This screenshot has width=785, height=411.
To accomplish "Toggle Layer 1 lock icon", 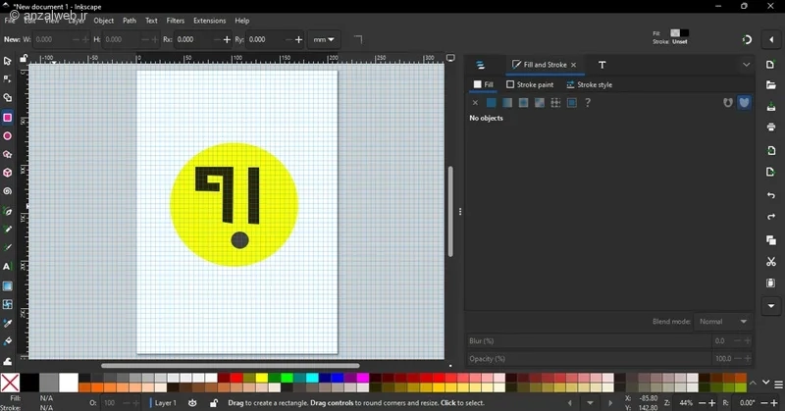I will tap(214, 403).
